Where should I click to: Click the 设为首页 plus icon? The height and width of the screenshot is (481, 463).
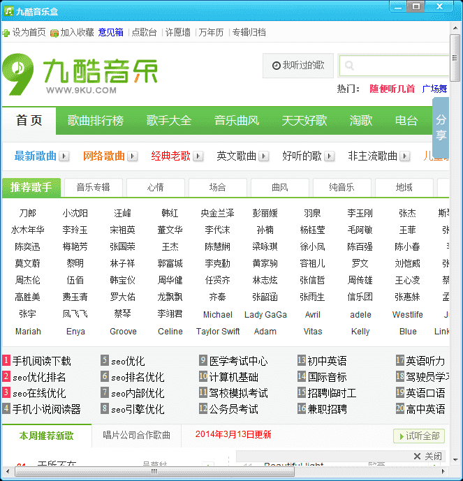pos(6,33)
